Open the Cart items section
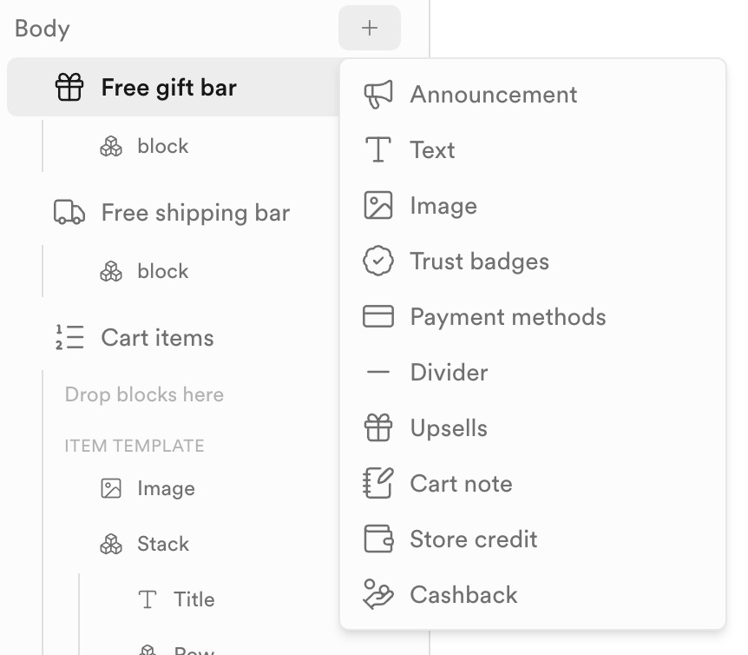 click(174, 338)
